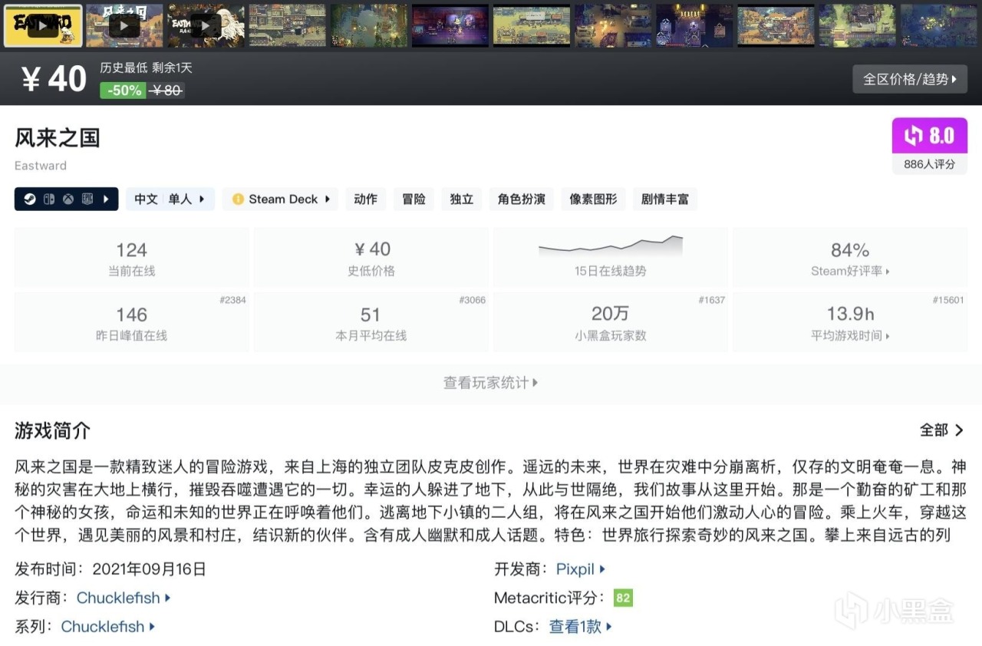Open the 8.0 rating score badge
Viewport: 982px width, 646px height.
(x=929, y=136)
